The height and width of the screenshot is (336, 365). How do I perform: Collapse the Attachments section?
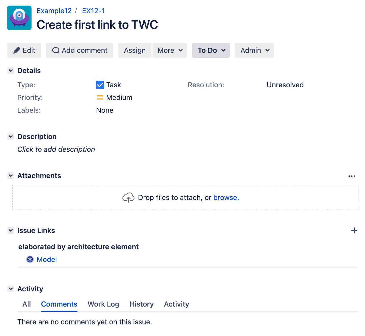11,176
